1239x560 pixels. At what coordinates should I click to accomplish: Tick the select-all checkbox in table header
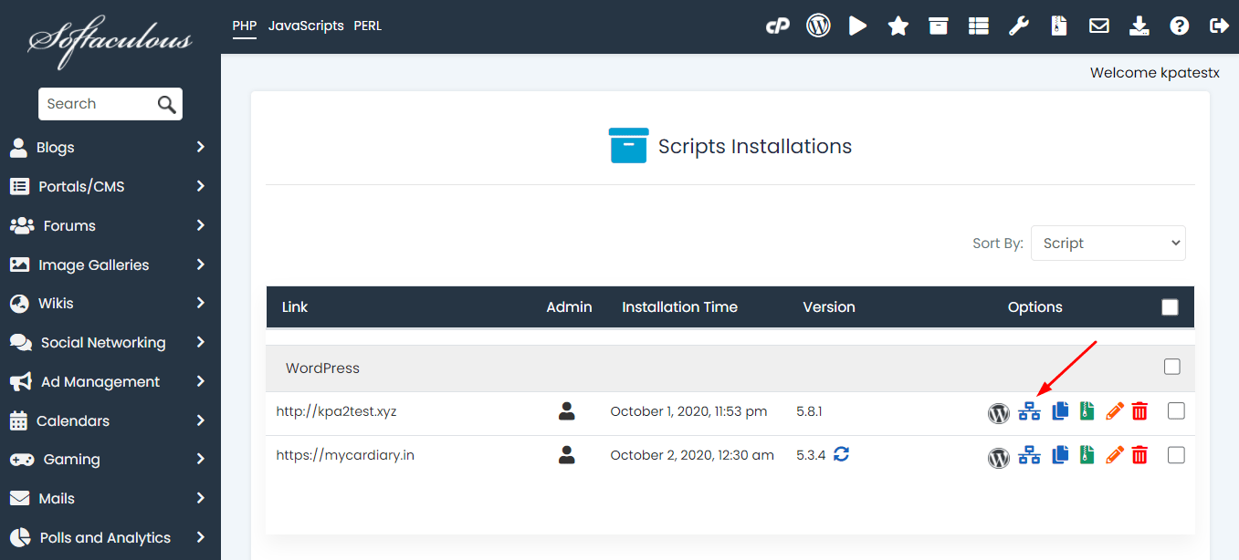pos(1170,307)
